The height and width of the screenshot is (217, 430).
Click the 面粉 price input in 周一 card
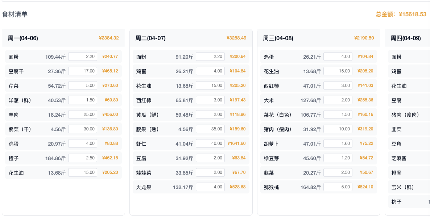click(x=82, y=57)
